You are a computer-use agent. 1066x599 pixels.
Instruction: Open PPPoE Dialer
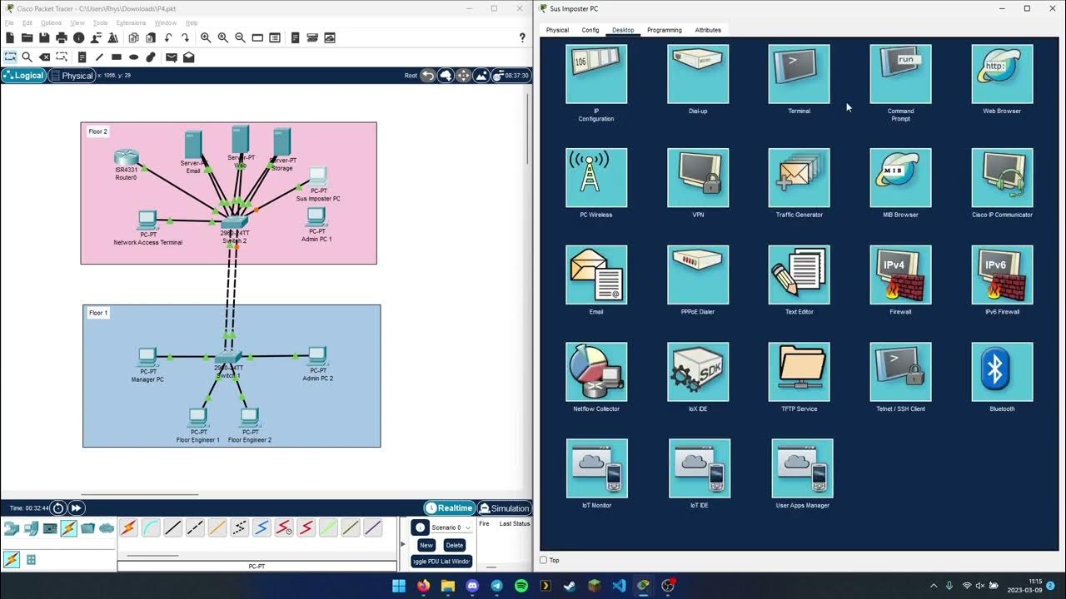[x=698, y=275]
